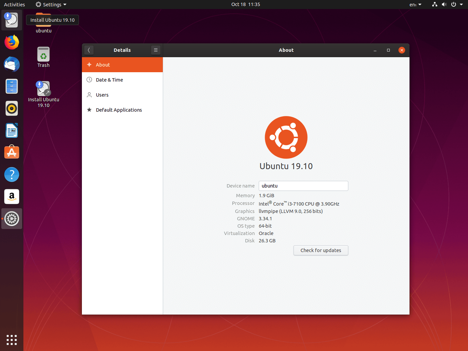The height and width of the screenshot is (351, 468).
Task: Click the processor text 'i3-7100 CPU'
Action: tap(301, 204)
